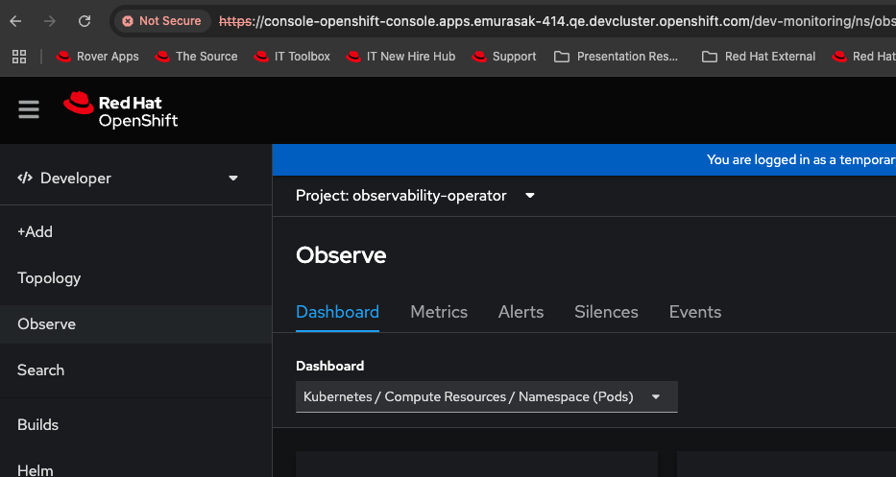
Task: Open Rover Apps bookmark
Action: [97, 57]
